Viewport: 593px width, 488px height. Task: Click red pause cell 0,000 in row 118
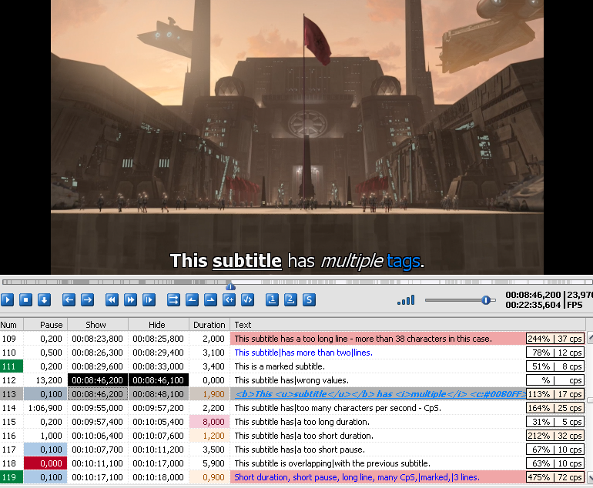[x=45, y=463]
